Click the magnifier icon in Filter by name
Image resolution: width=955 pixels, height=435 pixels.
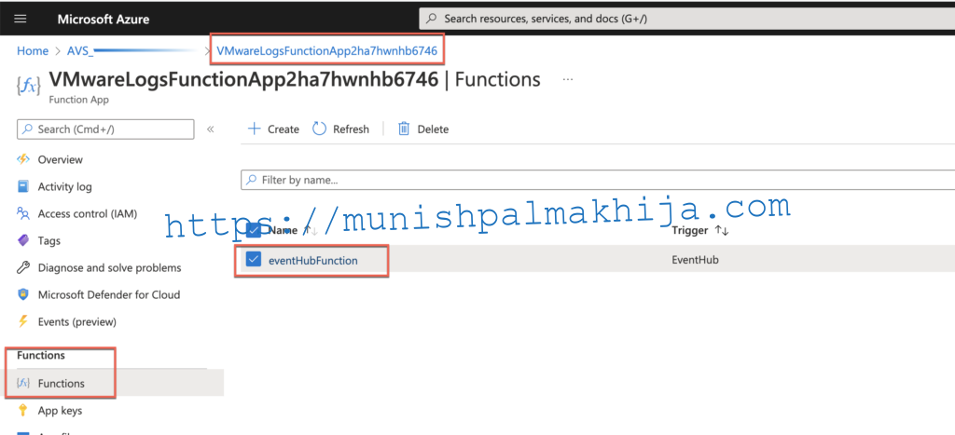click(252, 180)
